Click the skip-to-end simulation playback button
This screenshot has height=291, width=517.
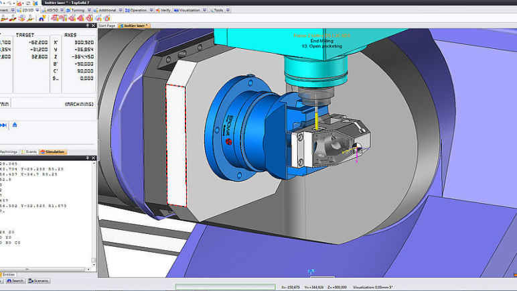pyautogui.click(x=3, y=125)
